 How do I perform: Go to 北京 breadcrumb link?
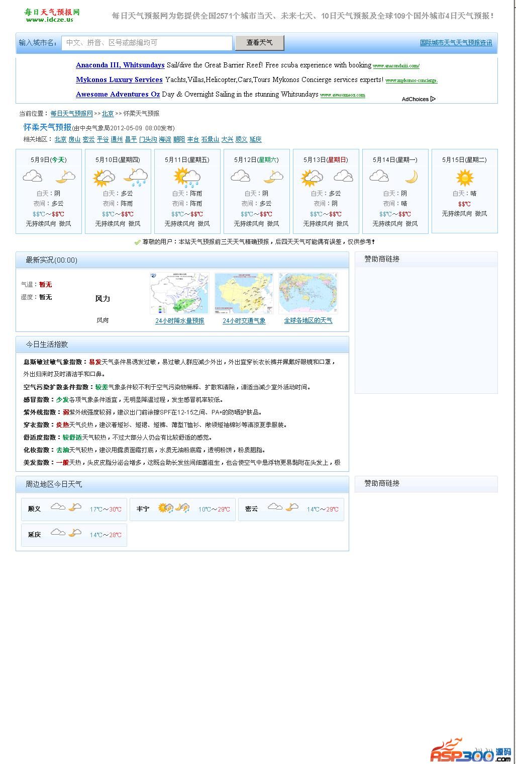[108, 114]
